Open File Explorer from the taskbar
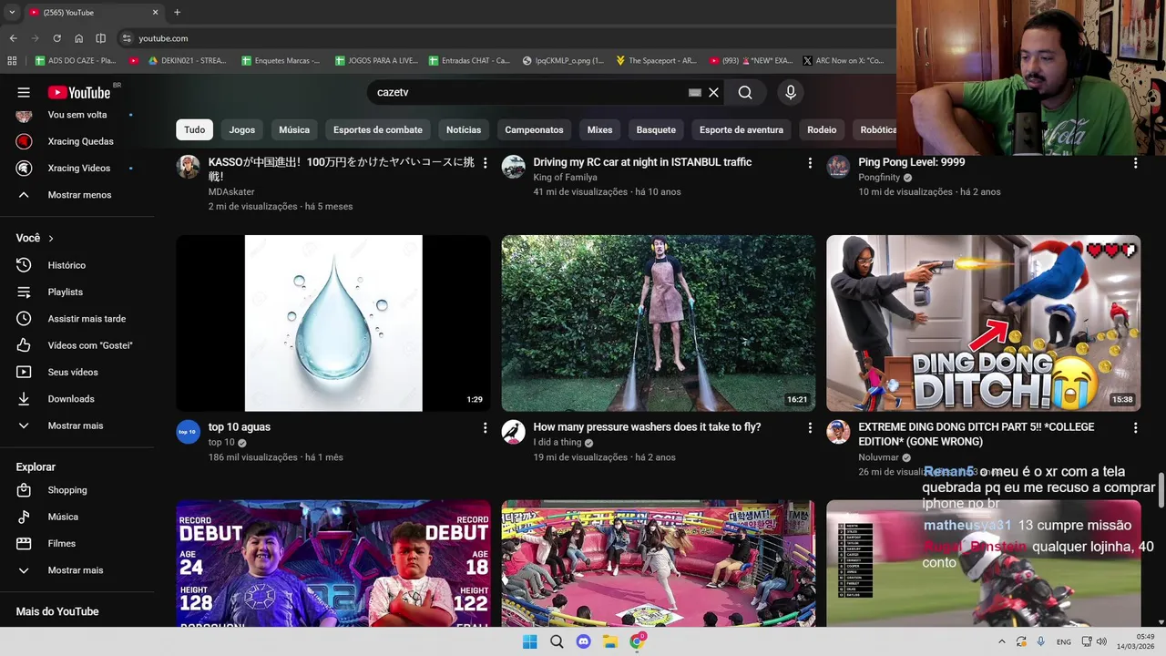 coord(610,641)
